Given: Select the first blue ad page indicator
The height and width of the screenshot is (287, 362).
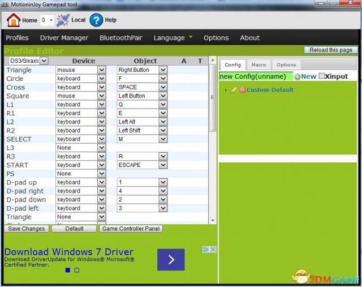Looking at the screenshot, I should pyautogui.click(x=68, y=270).
